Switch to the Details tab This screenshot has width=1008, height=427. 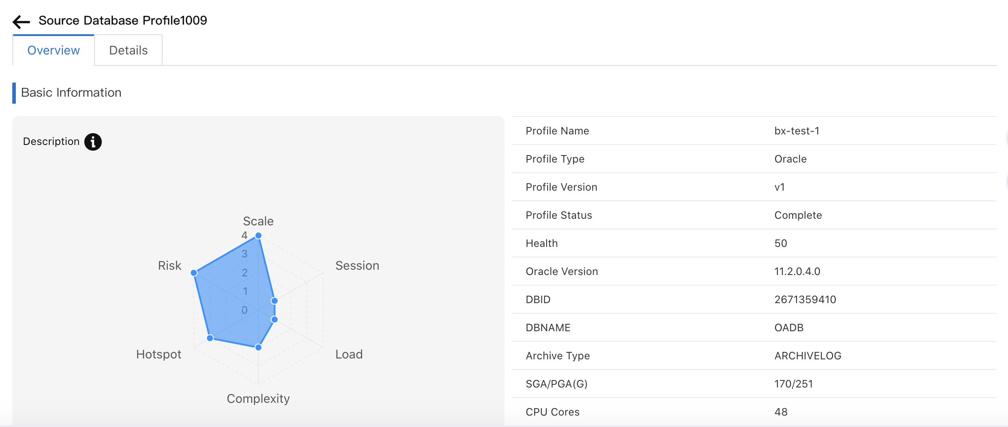(128, 51)
